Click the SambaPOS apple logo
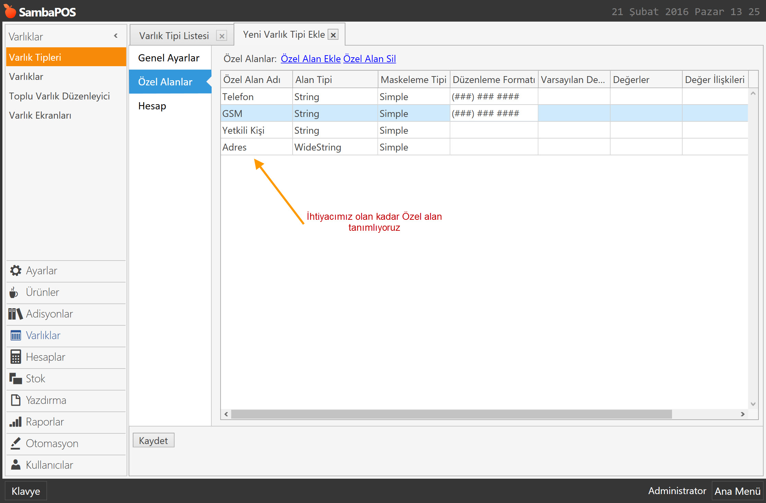 click(x=10, y=11)
